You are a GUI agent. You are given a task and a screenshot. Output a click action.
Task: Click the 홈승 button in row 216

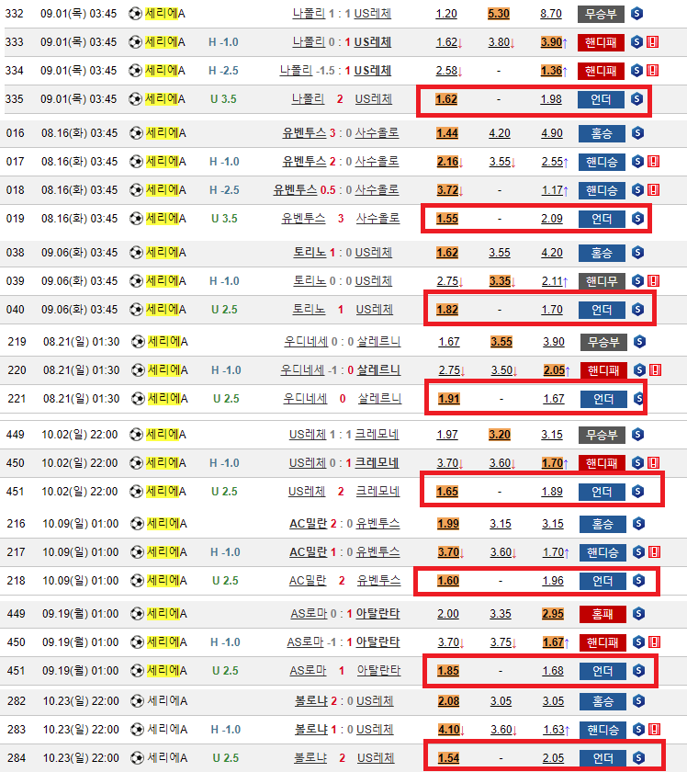(603, 524)
